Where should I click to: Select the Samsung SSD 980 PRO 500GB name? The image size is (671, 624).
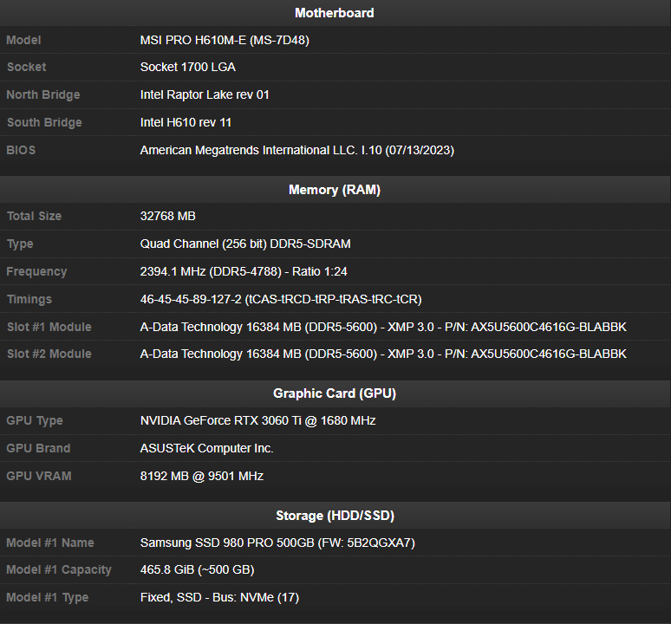point(277,543)
